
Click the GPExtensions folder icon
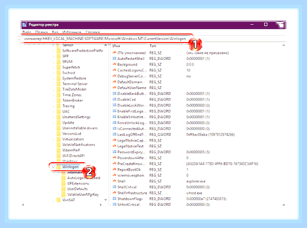click(x=63, y=183)
